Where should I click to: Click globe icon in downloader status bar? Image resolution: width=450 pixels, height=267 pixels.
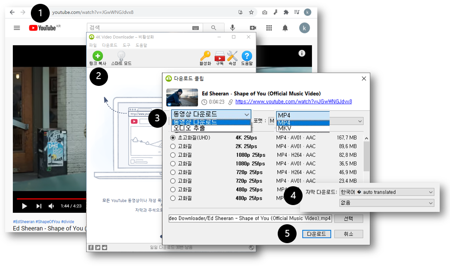tap(252, 247)
